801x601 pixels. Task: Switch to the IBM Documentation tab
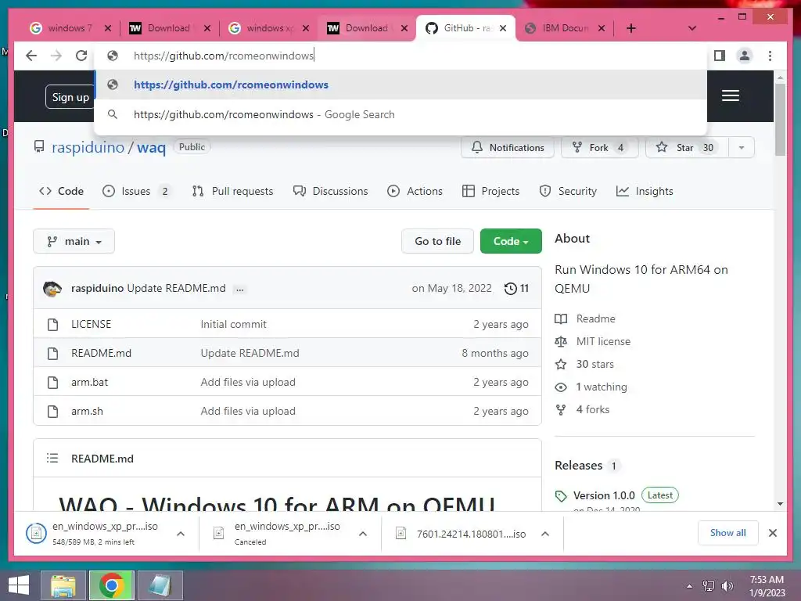tap(565, 28)
